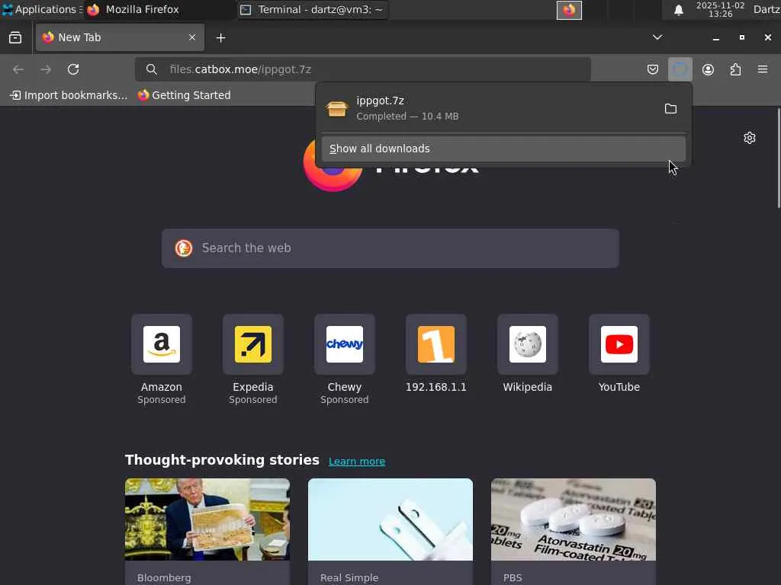Close the New Tab tab

click(191, 37)
